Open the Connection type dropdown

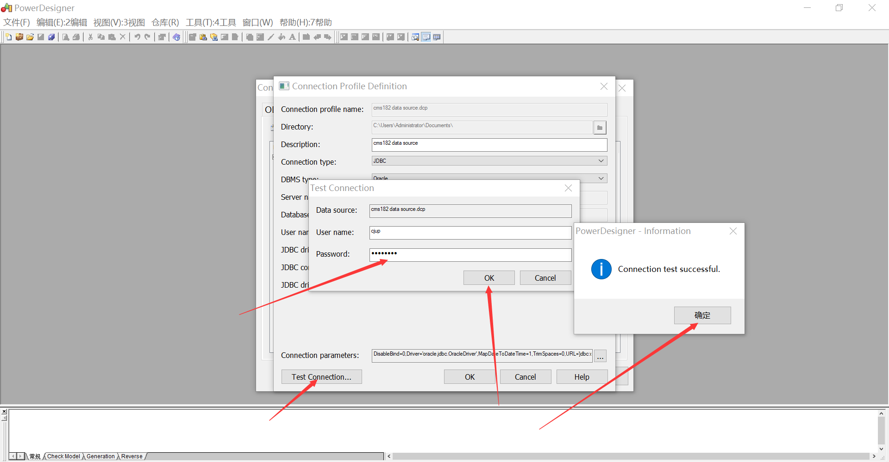(x=601, y=160)
